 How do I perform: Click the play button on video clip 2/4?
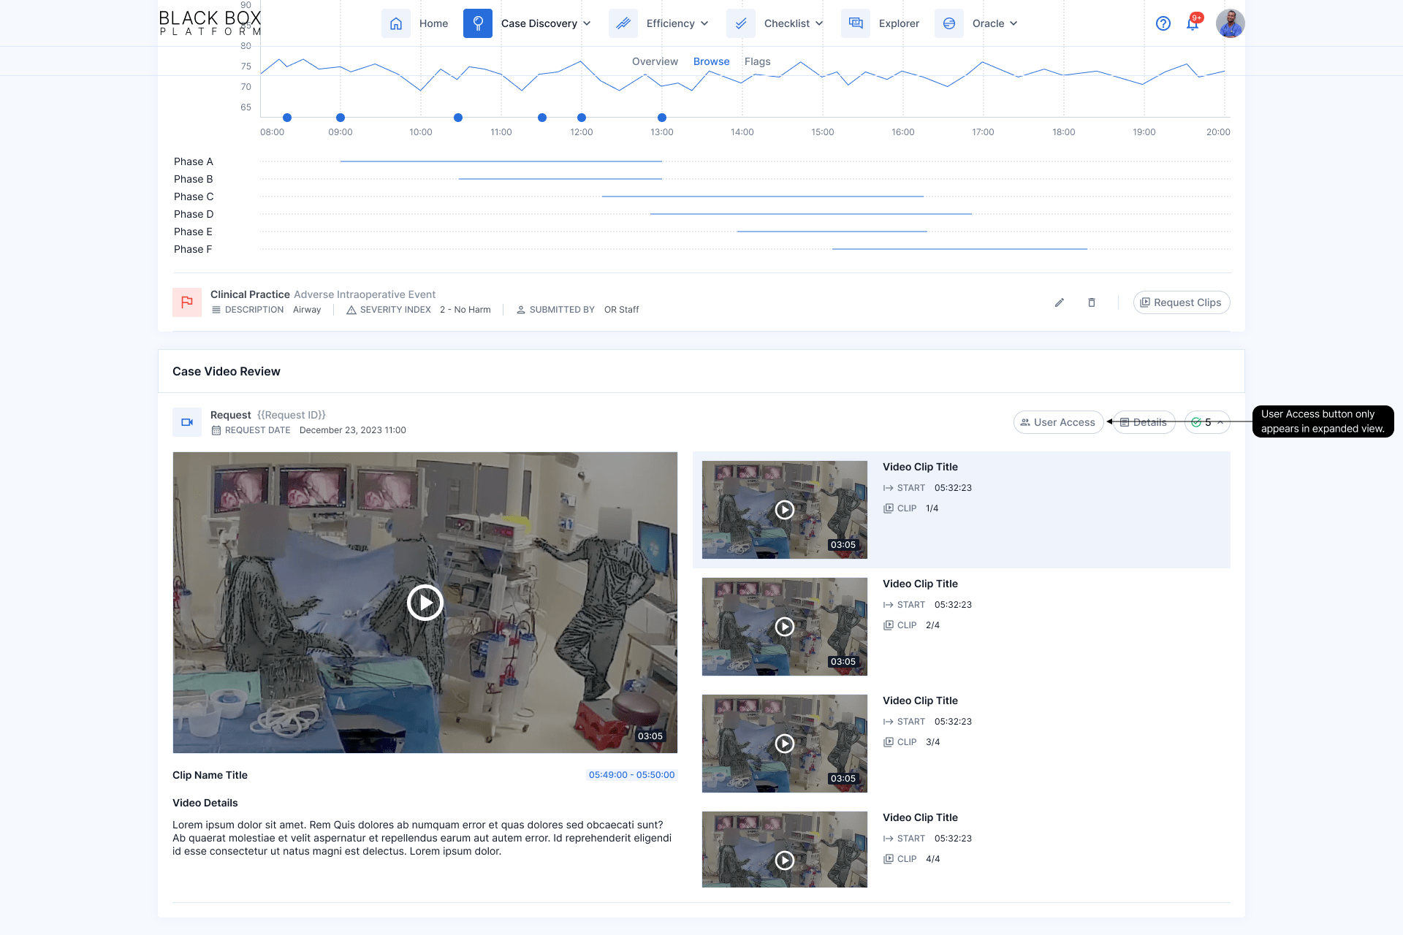[785, 626]
